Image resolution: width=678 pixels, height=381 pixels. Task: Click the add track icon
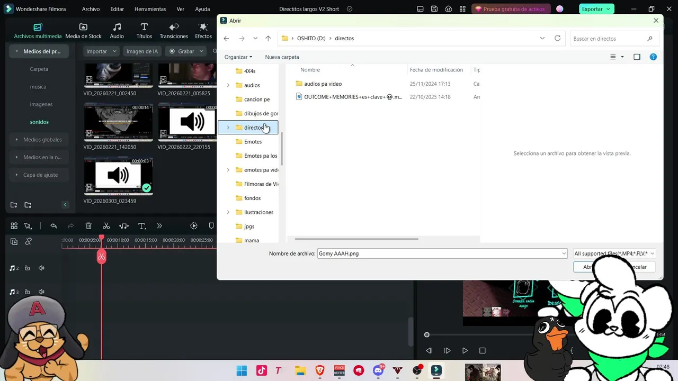[x=14, y=241]
